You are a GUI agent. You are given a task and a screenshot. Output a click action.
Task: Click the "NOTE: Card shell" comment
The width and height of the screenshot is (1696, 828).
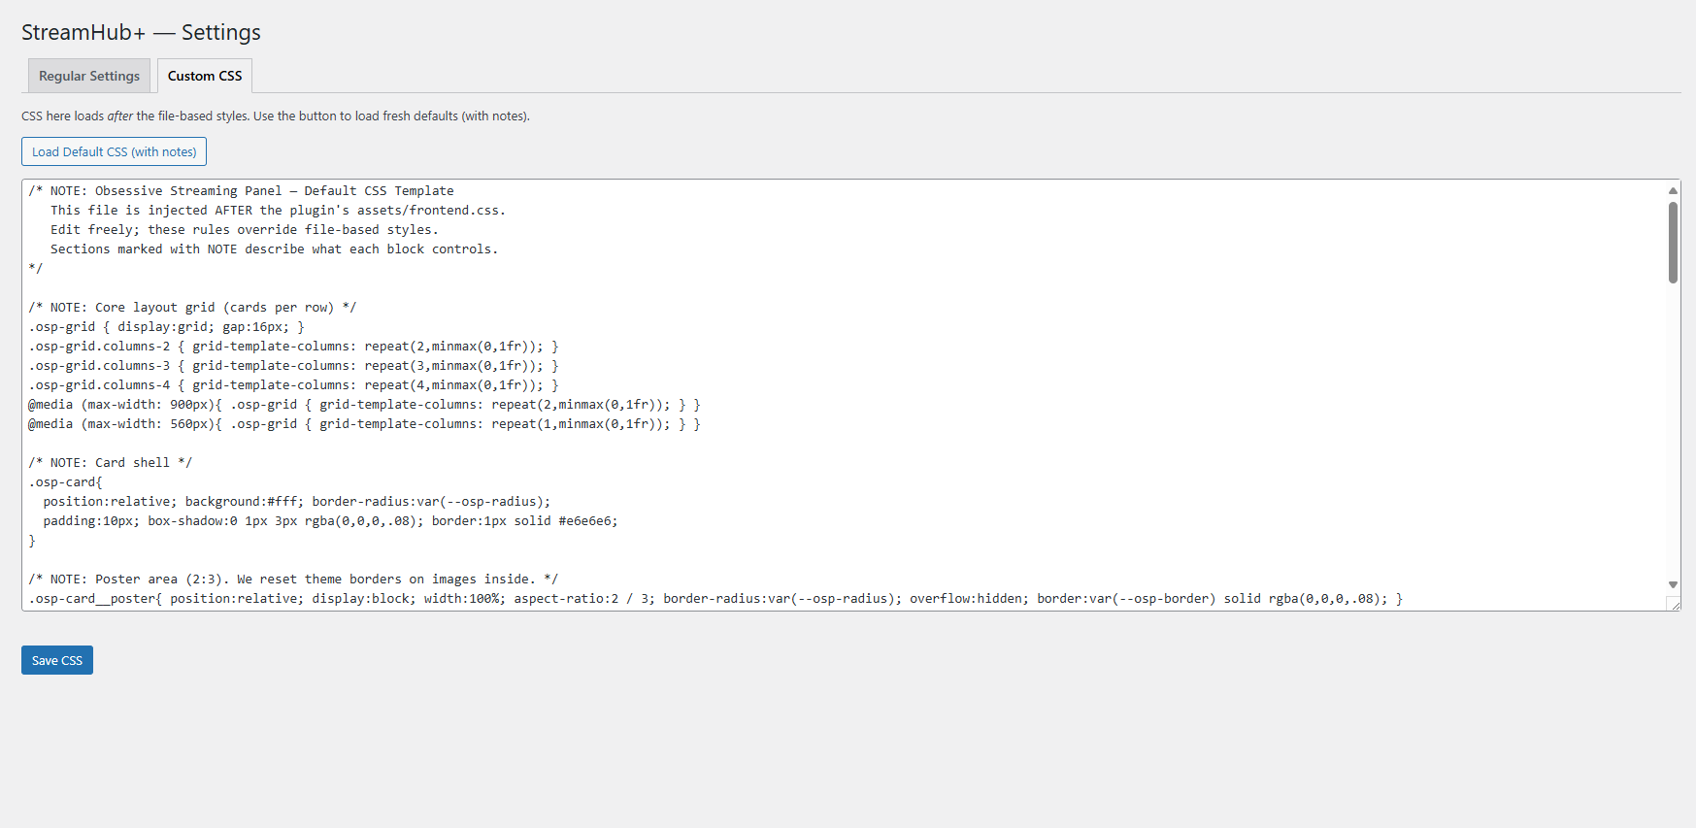tap(111, 463)
